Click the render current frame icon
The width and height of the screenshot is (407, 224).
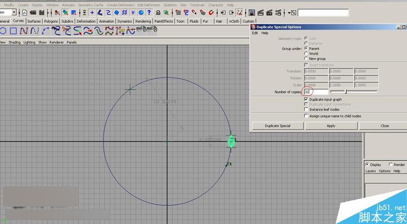click(260, 12)
